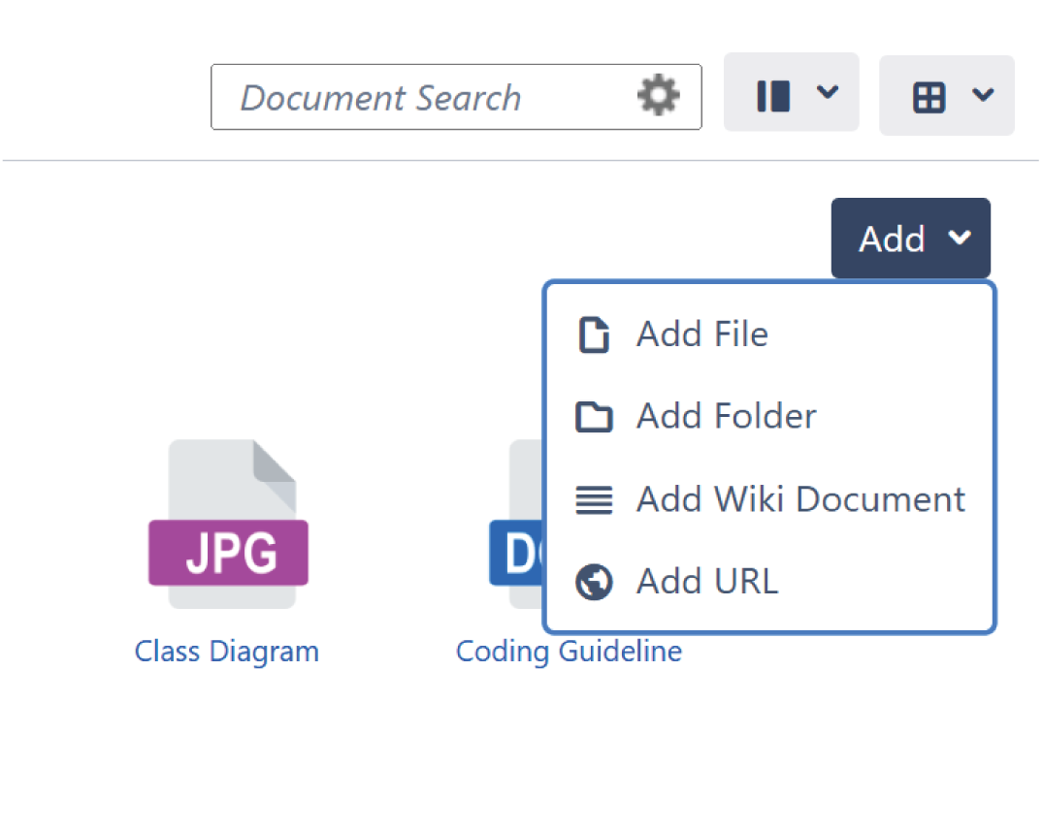Open the column view dropdown chevron
Viewport: 1043px width, 830px height.
coord(829,93)
